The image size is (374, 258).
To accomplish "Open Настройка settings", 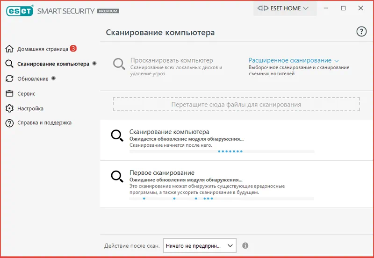I will point(30,108).
